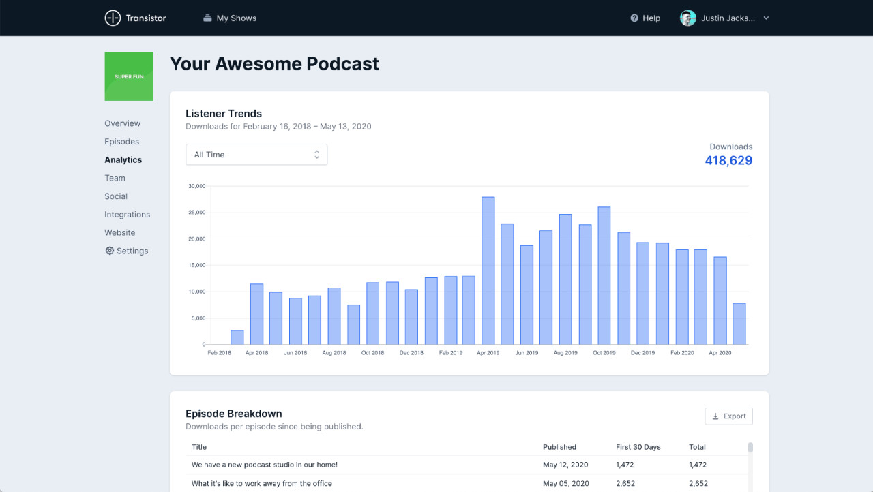Click the My Shows microphone icon
Screen dimensions: 873x492
(x=207, y=18)
